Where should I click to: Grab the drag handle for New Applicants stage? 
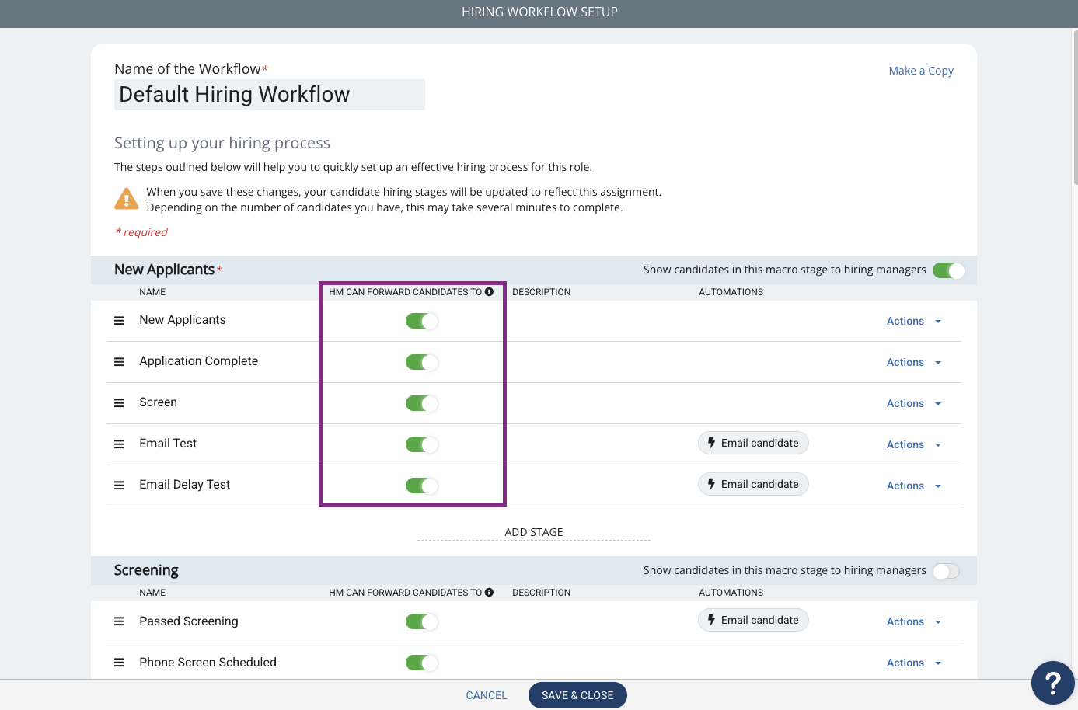(119, 321)
